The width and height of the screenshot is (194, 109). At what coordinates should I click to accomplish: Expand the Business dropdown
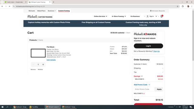[x=52, y=11]
